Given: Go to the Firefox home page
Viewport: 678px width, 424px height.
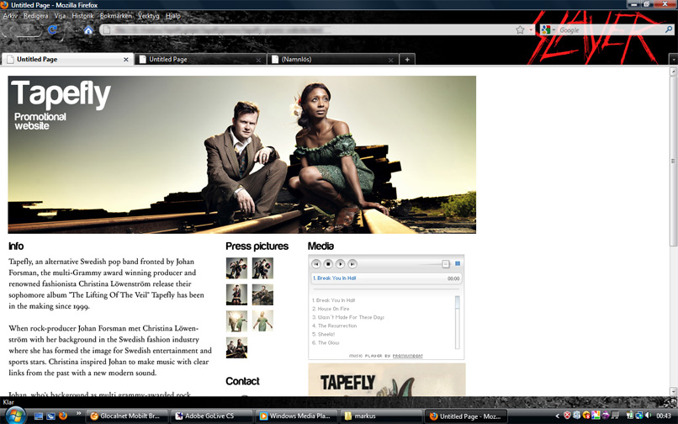Looking at the screenshot, I should coord(88,29).
